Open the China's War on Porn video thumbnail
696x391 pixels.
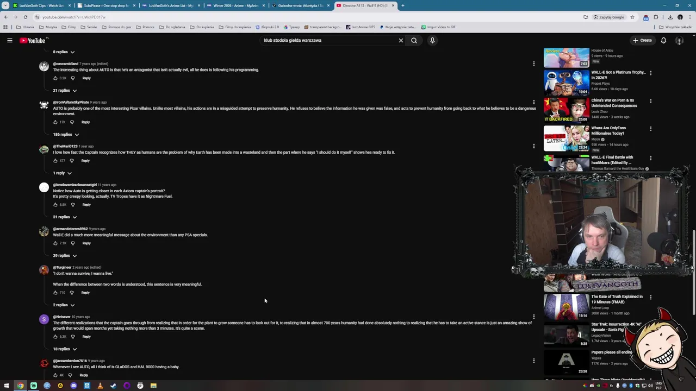pyautogui.click(x=566, y=110)
